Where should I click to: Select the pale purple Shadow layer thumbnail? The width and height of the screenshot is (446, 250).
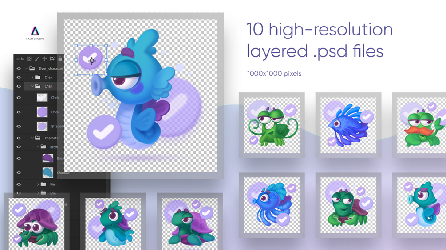click(42, 126)
